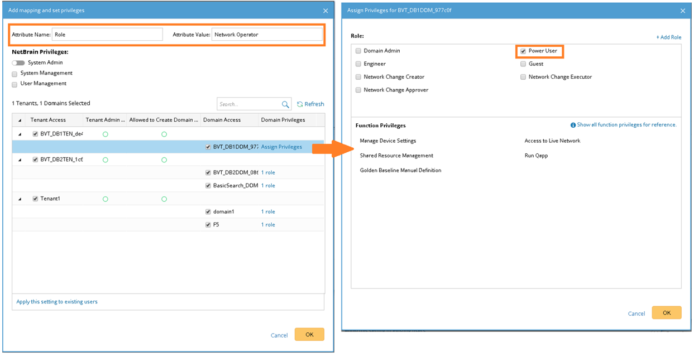Image resolution: width=694 pixels, height=357 pixels.
Task: Click Tenant Admin circle for BVT_DB1TEN
Action: [105, 134]
